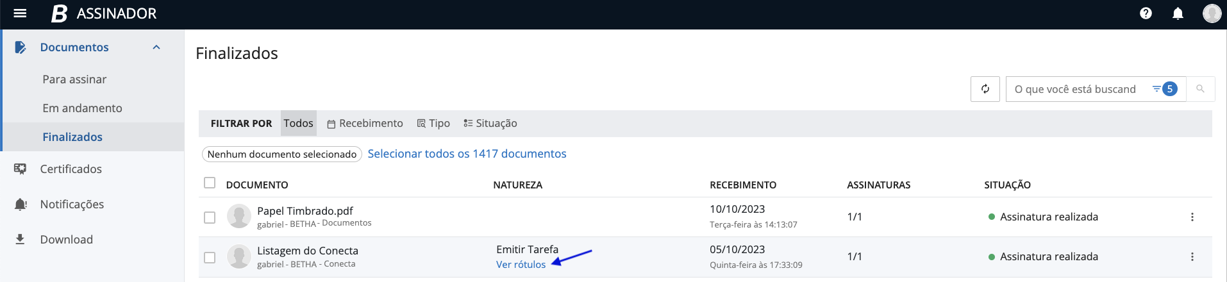Image resolution: width=1227 pixels, height=282 pixels.
Task: Click the Ver rótulos link
Action: pyautogui.click(x=521, y=264)
